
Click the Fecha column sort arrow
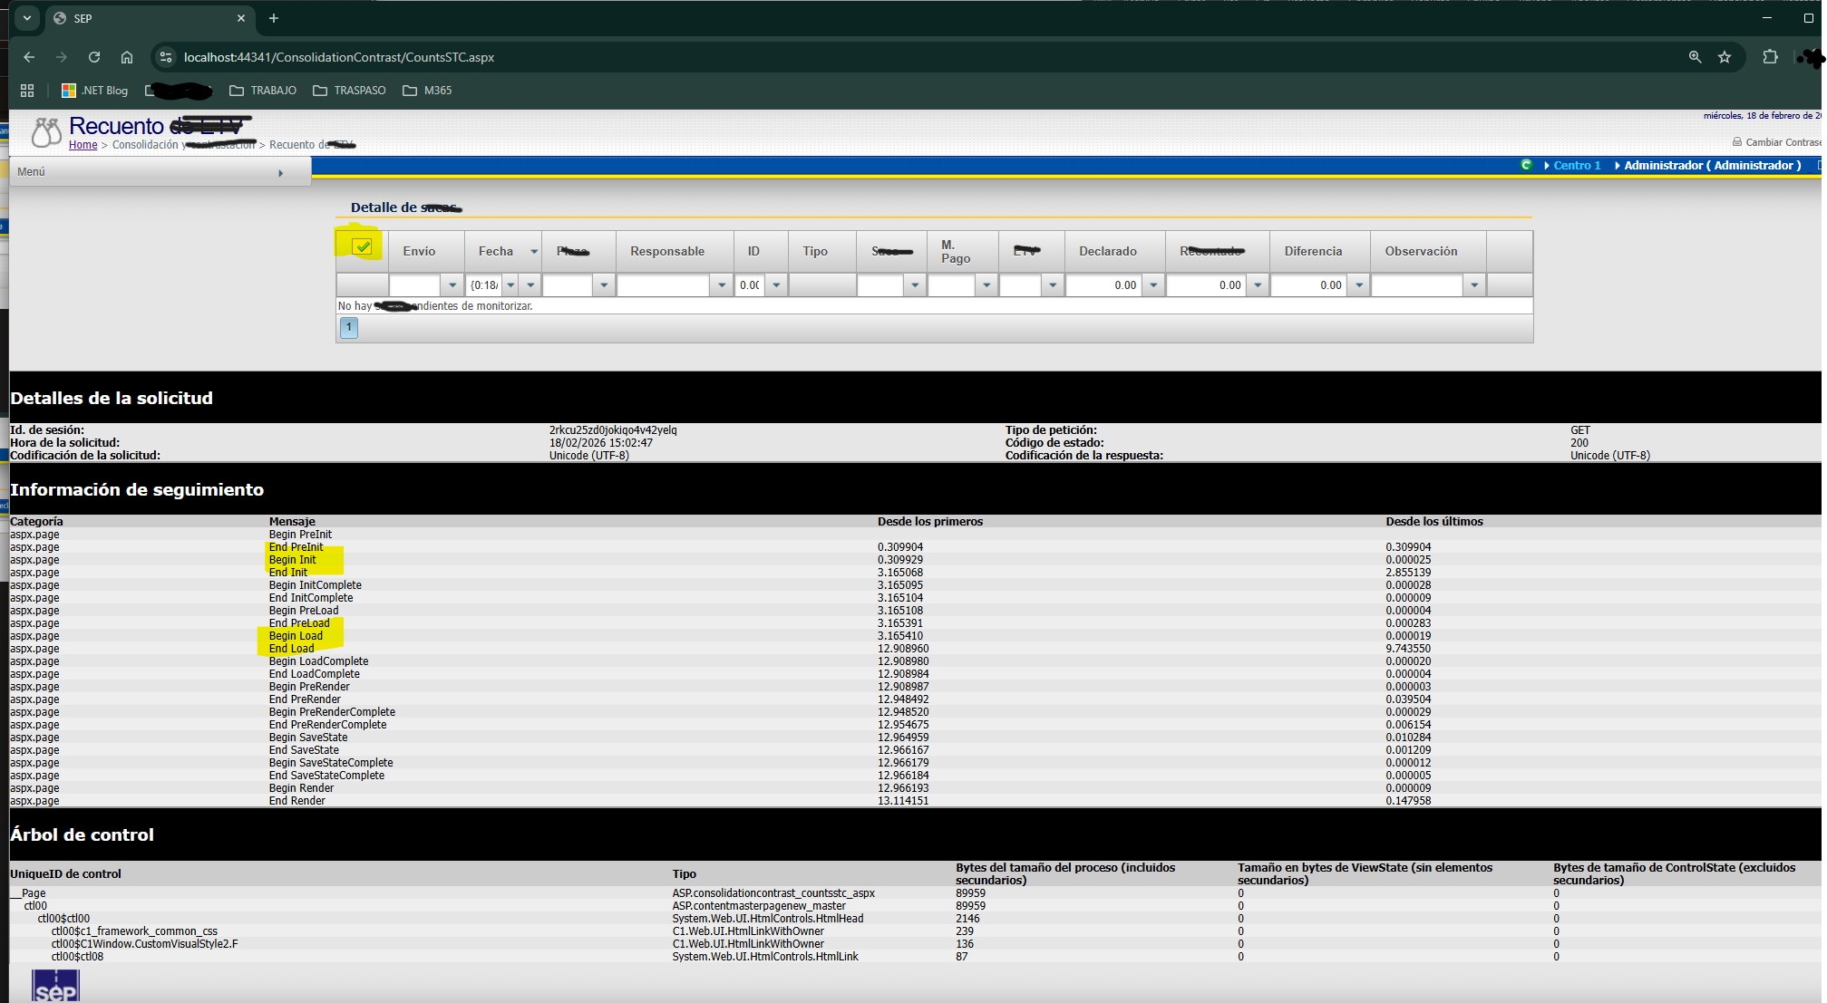click(534, 252)
